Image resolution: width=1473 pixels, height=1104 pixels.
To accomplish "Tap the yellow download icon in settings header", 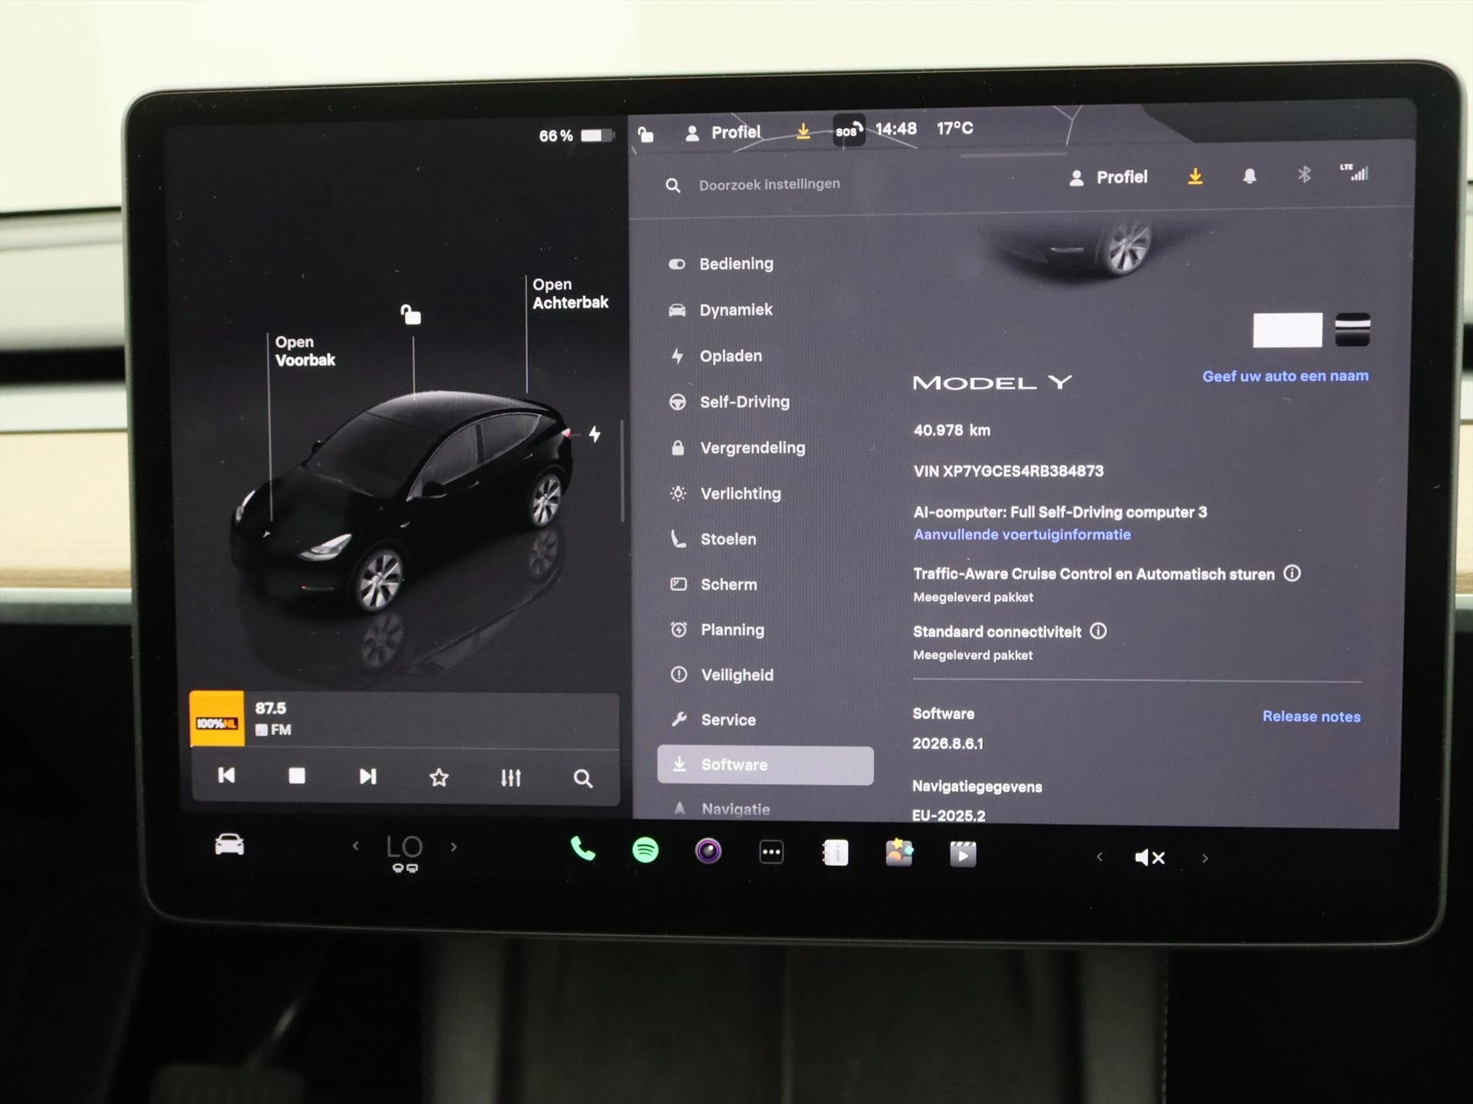I will [x=1195, y=177].
